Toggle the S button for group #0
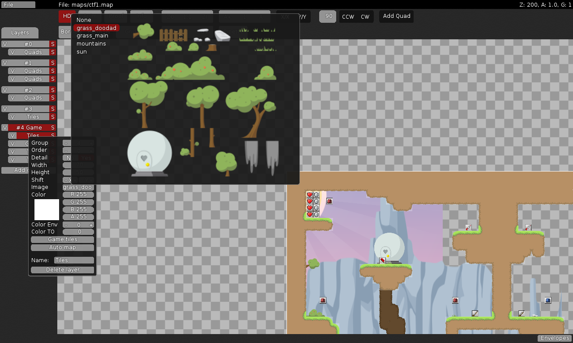 (x=52, y=44)
